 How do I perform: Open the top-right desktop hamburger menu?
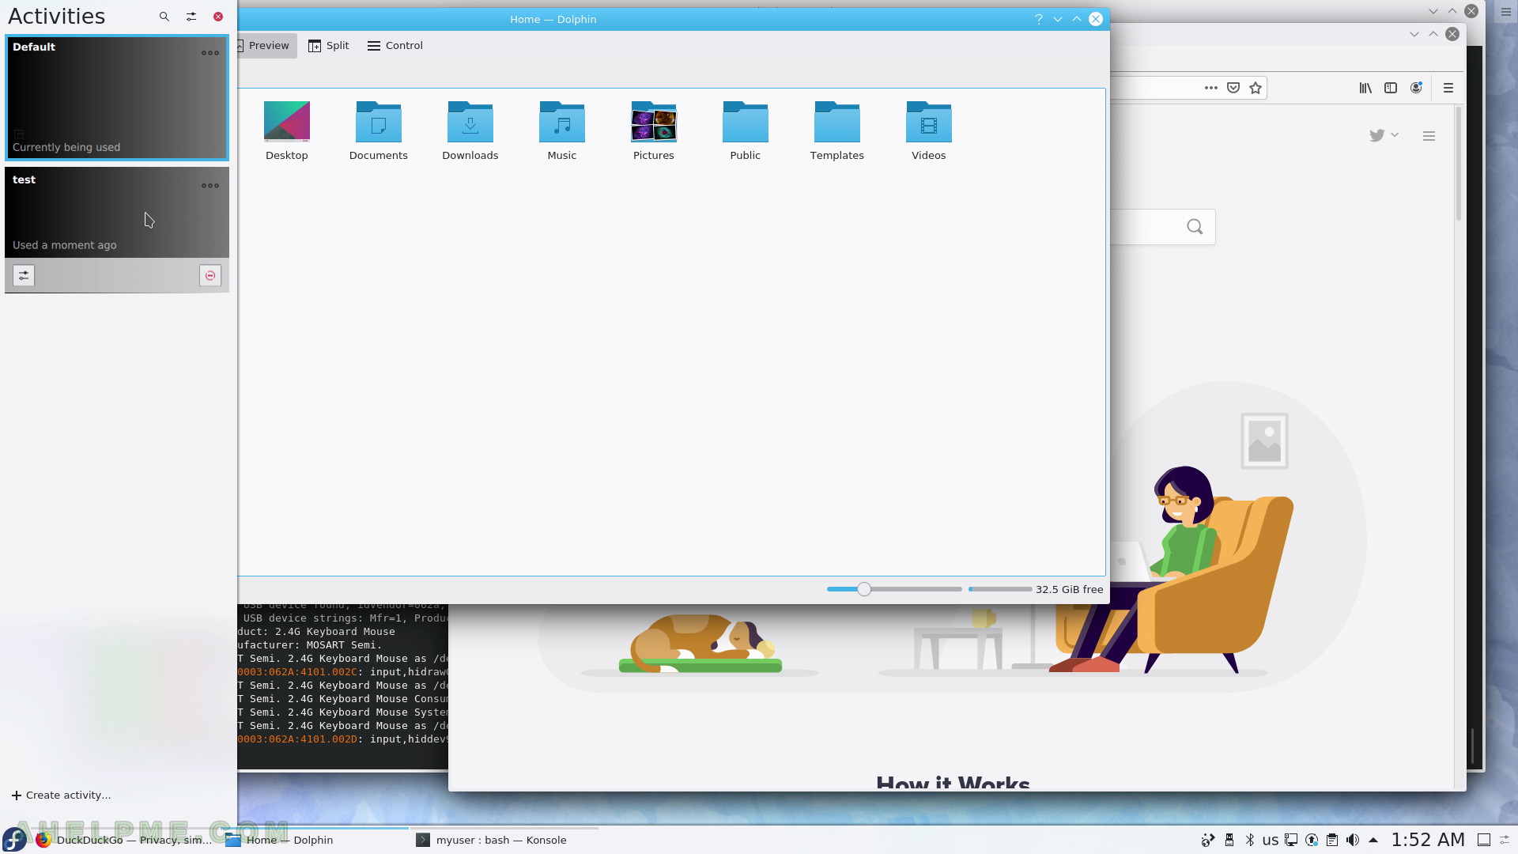[x=1505, y=12]
